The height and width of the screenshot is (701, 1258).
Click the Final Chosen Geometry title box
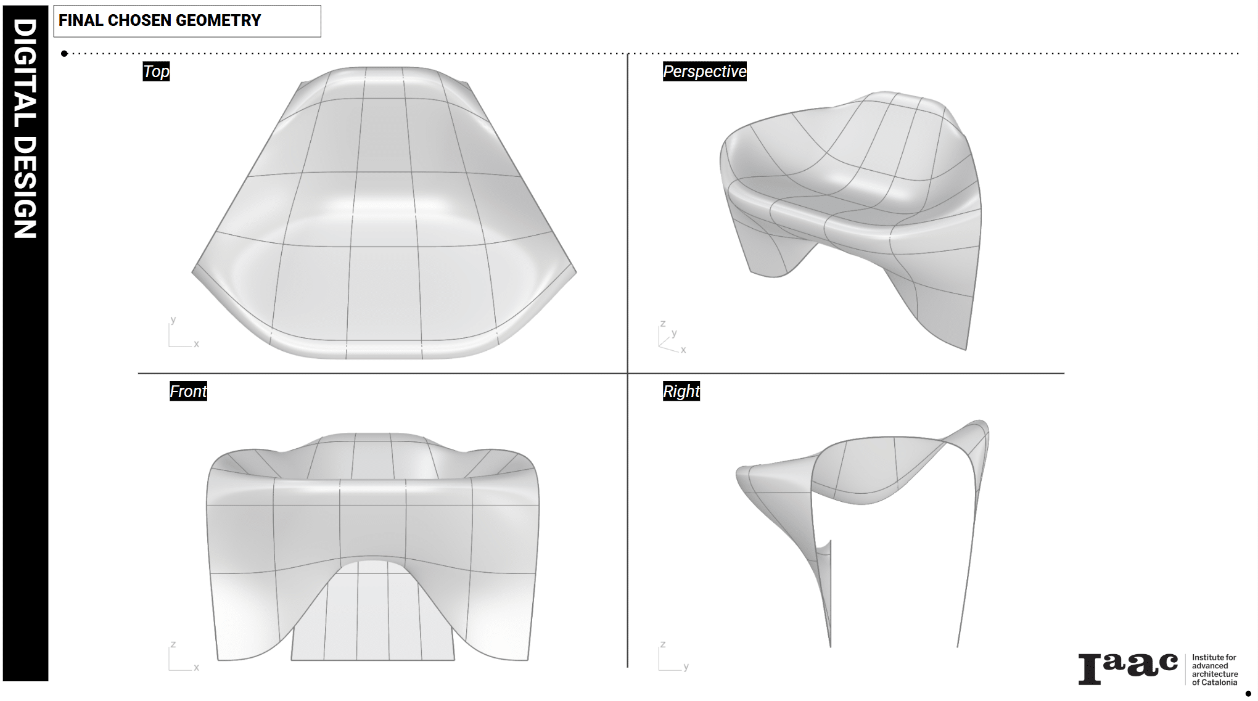click(x=187, y=21)
